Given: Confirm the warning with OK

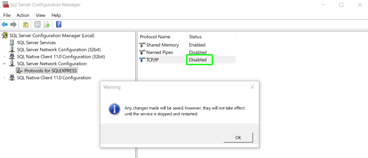Looking at the screenshot, I should click(238, 138).
